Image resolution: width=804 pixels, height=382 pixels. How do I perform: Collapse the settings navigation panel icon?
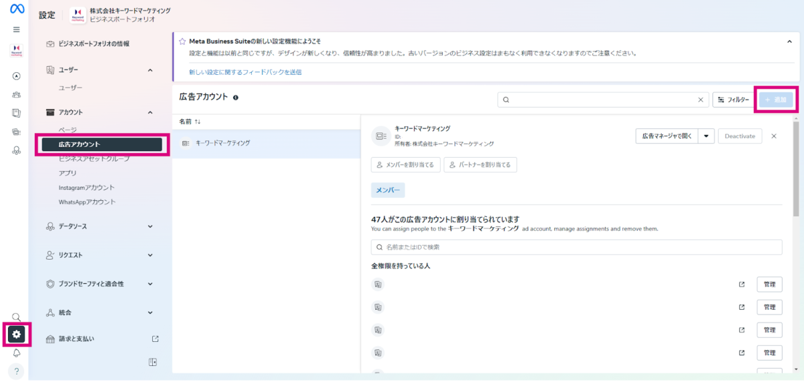153,363
